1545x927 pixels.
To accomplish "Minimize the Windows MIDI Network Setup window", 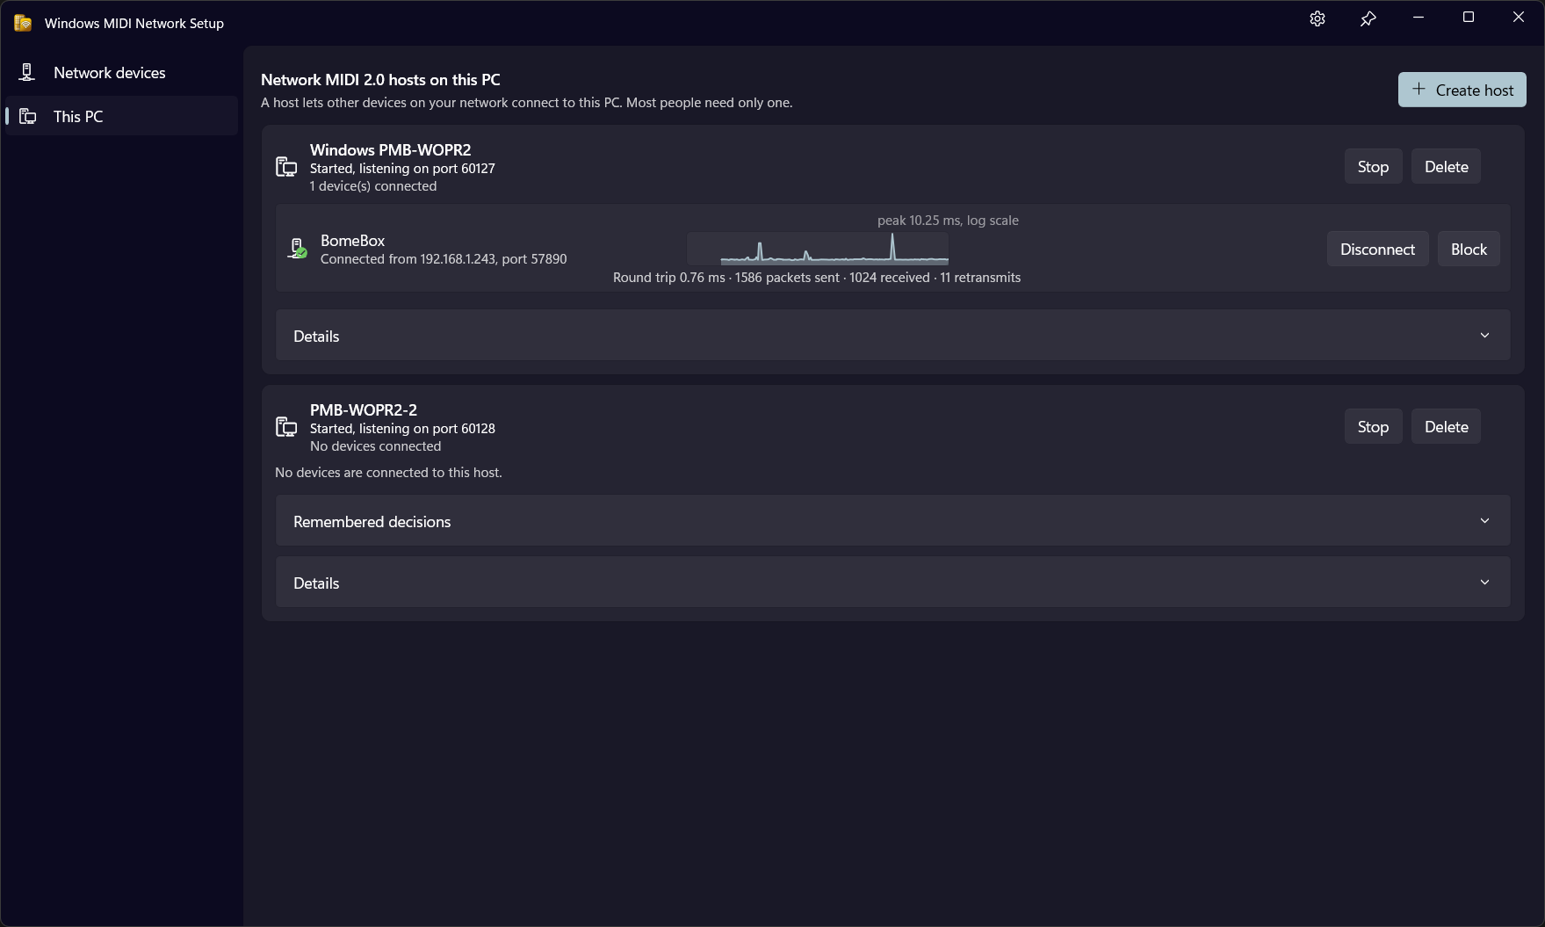I will tap(1418, 18).
